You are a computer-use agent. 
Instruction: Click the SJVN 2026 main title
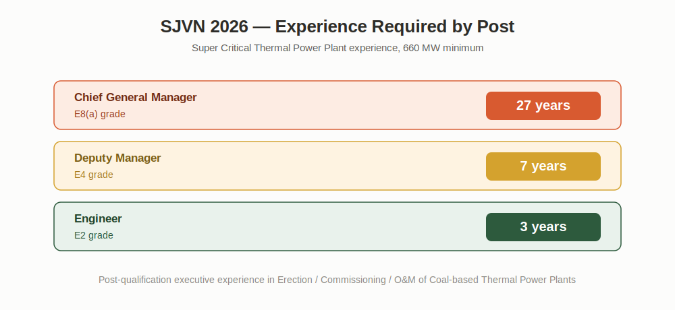337,27
